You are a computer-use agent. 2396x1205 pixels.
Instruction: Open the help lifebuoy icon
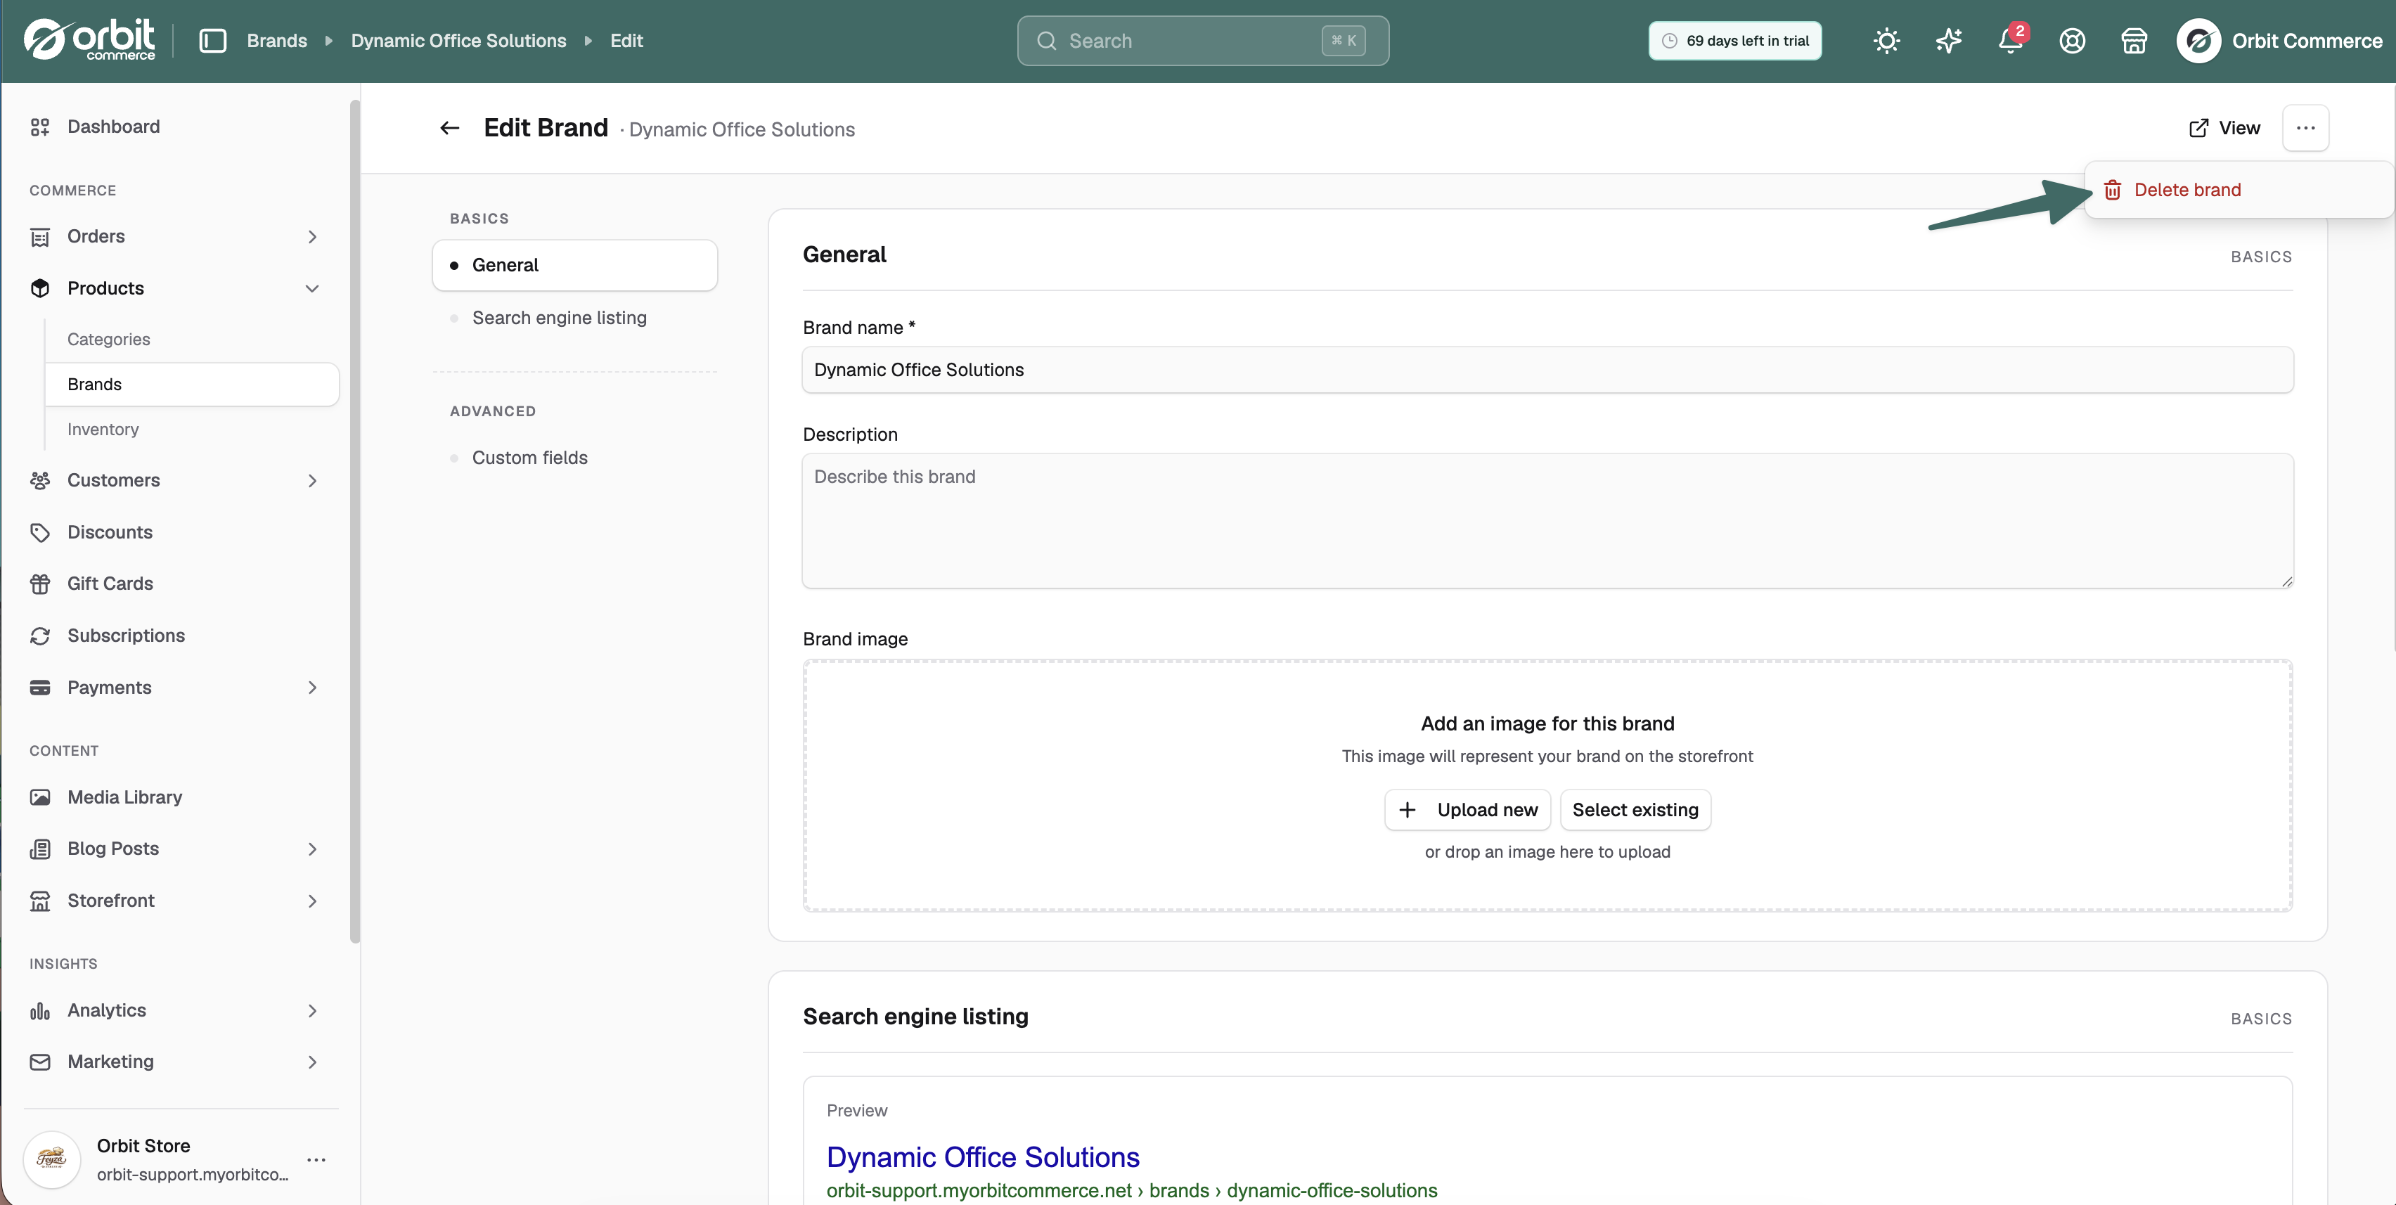(x=2073, y=41)
